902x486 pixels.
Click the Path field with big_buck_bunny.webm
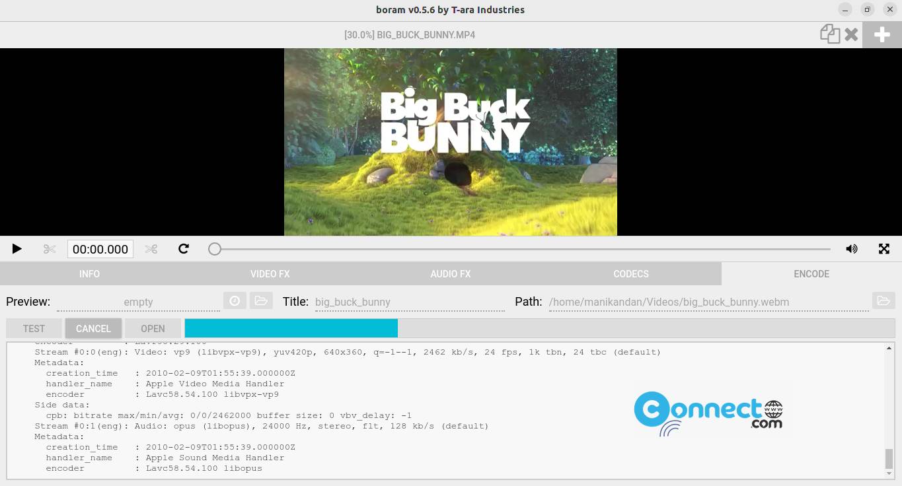click(x=708, y=302)
